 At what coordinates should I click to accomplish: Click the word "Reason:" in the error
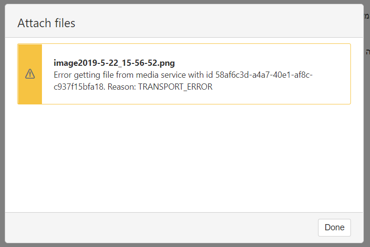pos(122,87)
